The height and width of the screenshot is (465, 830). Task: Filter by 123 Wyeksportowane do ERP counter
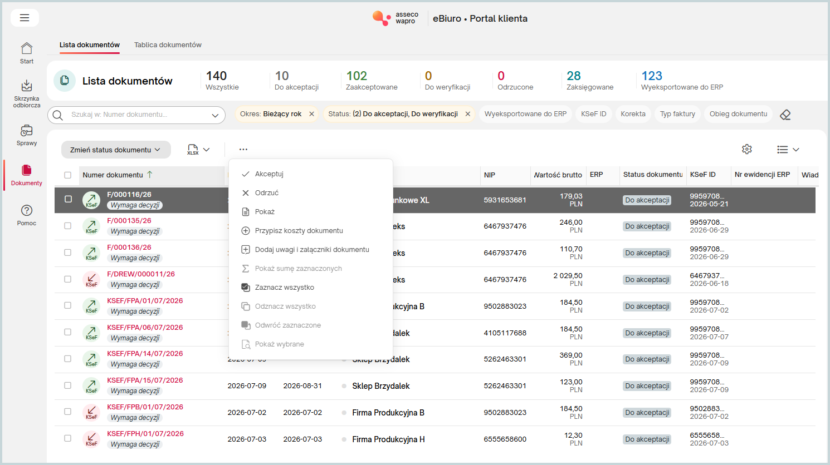coord(682,81)
